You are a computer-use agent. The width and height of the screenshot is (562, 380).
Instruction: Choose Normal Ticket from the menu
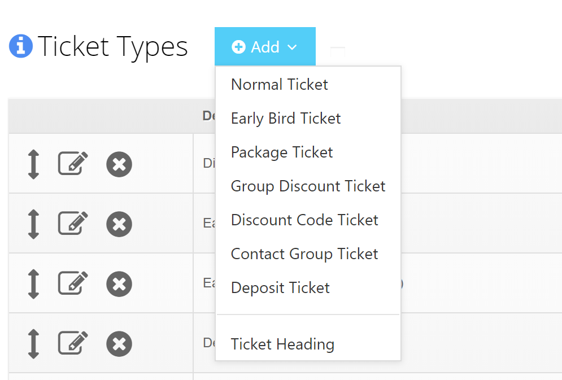[x=279, y=85]
